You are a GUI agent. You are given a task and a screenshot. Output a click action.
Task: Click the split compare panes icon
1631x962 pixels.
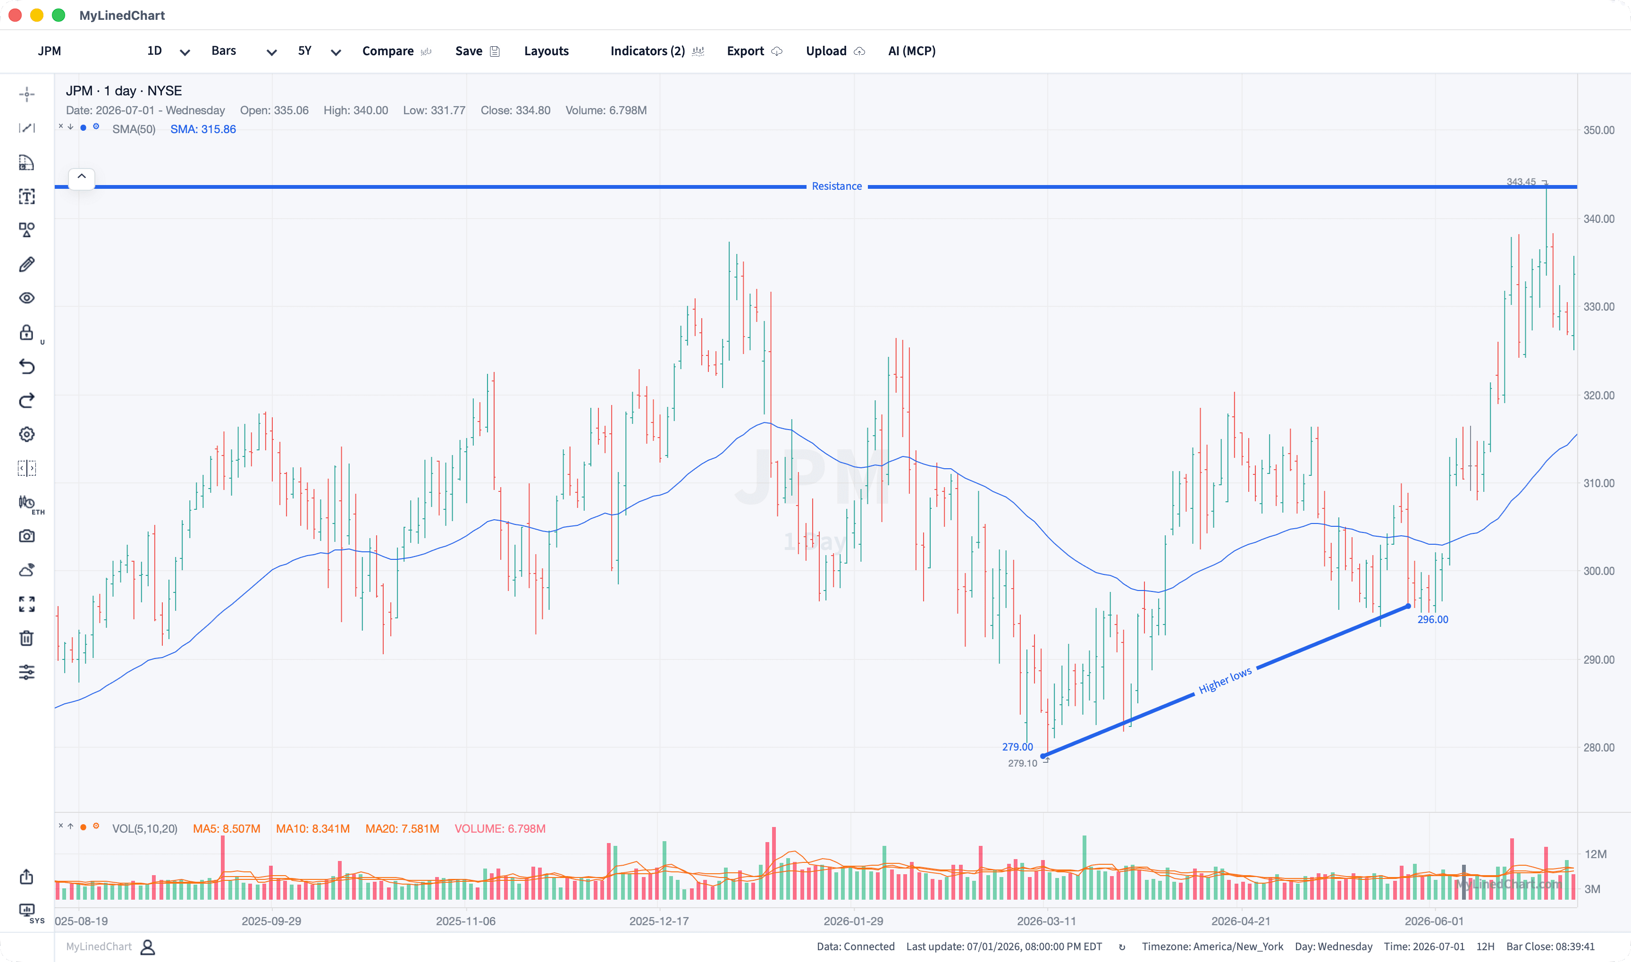(x=26, y=468)
